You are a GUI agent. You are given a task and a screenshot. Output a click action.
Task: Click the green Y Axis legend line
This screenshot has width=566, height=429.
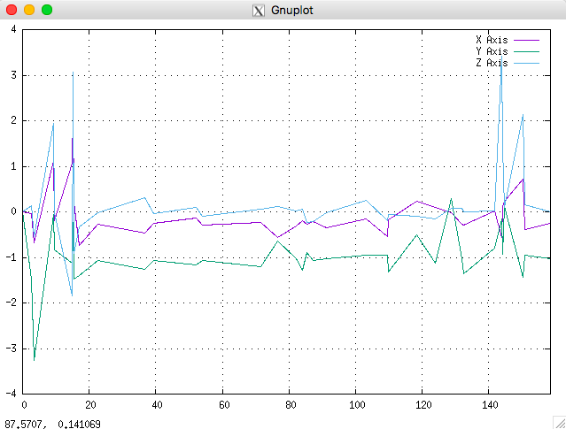click(x=526, y=51)
